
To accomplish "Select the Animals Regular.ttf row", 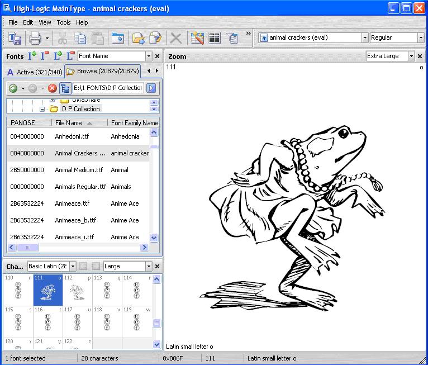I will click(x=78, y=187).
